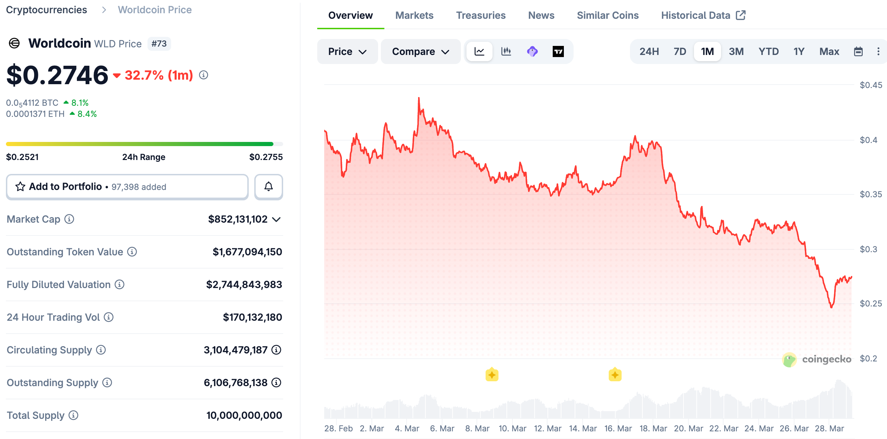
Task: Switch to candlestick chart view
Action: tap(506, 51)
